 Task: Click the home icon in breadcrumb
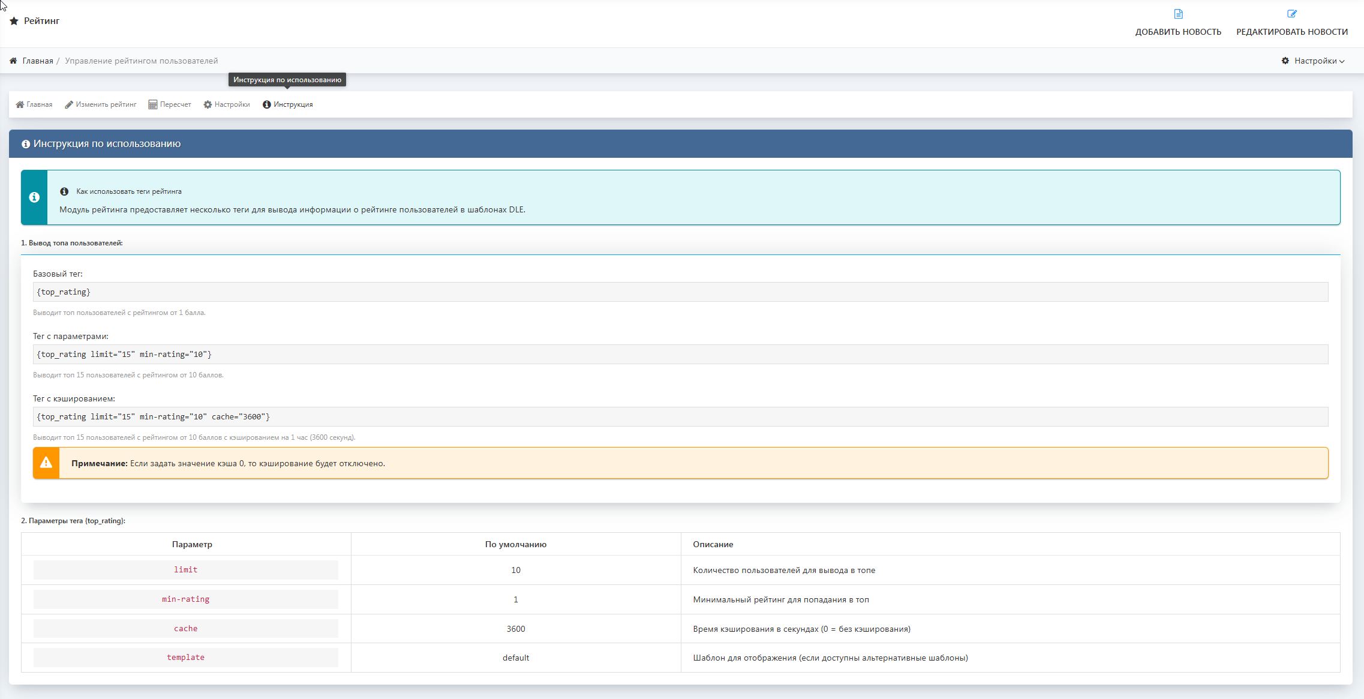point(13,61)
